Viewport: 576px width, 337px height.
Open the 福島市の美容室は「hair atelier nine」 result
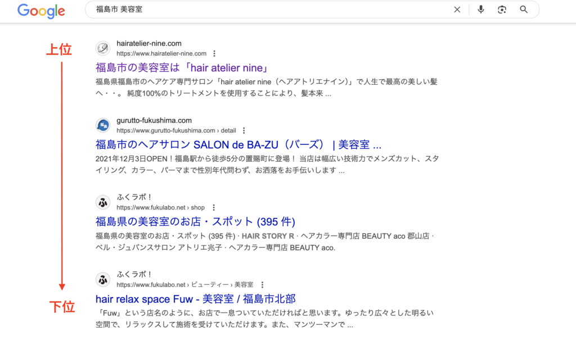pos(183,68)
